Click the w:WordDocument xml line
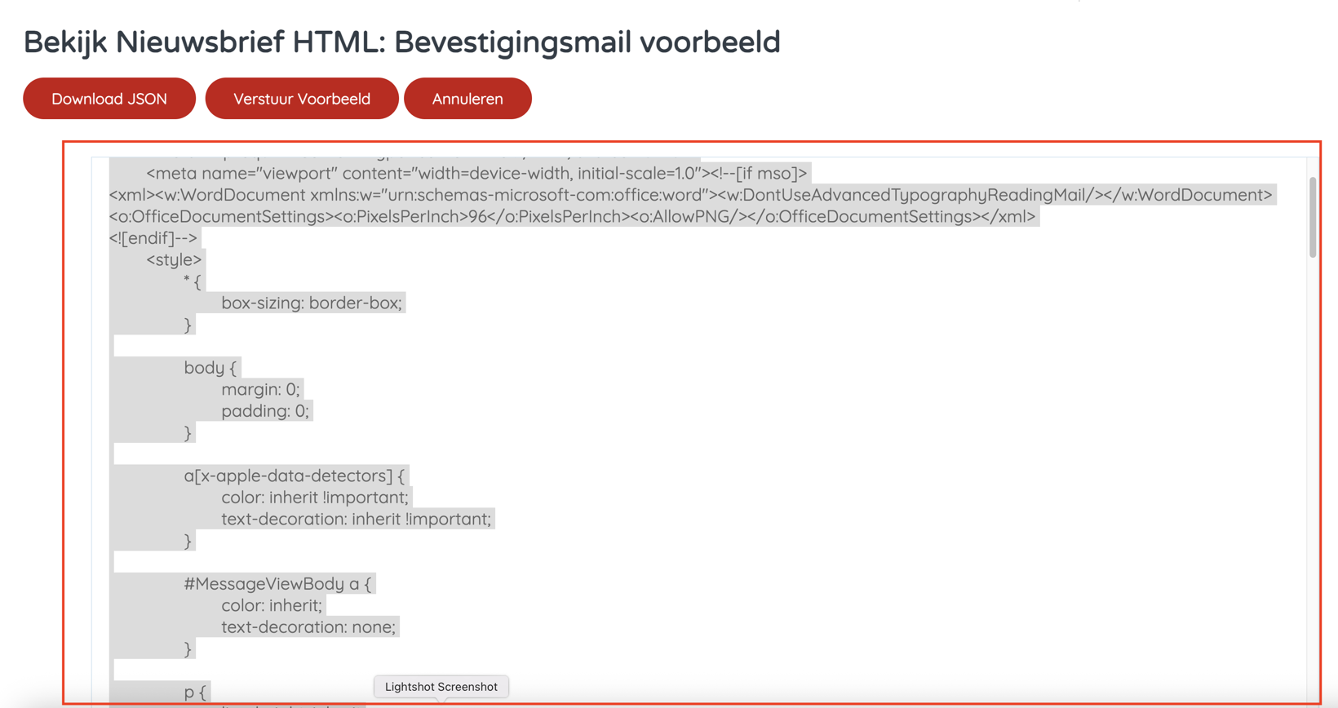The image size is (1338, 708). coord(690,195)
